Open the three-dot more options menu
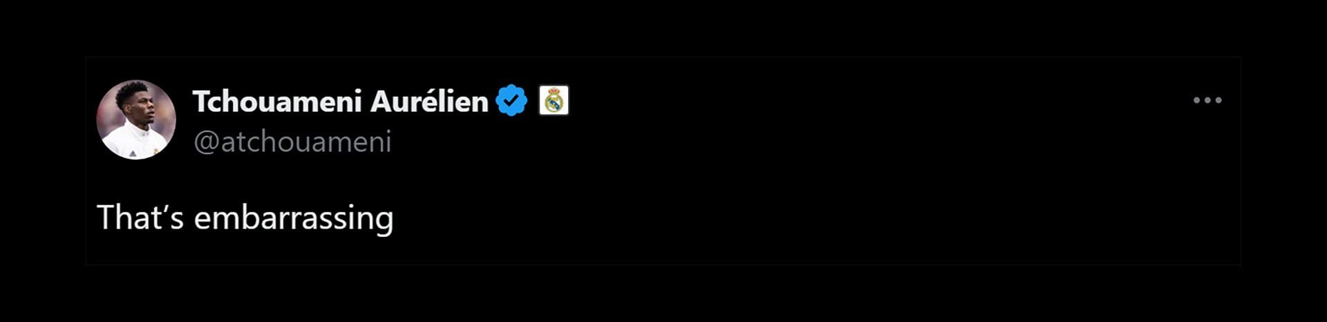This screenshot has height=322, width=1327. pos(1207,100)
